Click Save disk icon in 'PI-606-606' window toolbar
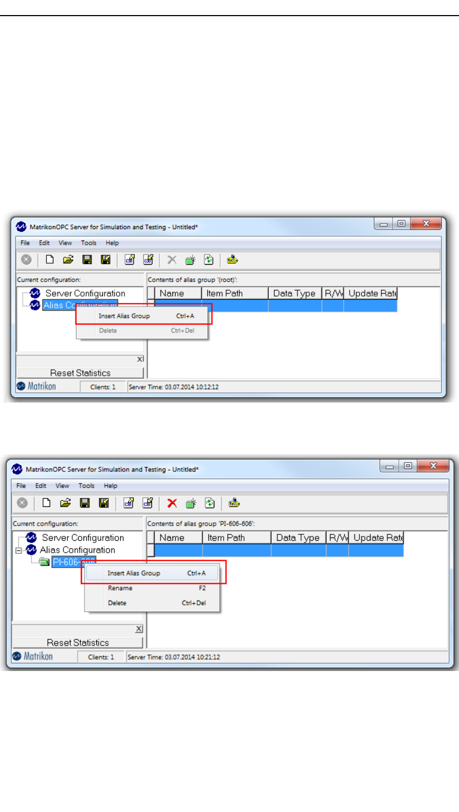 [85, 503]
